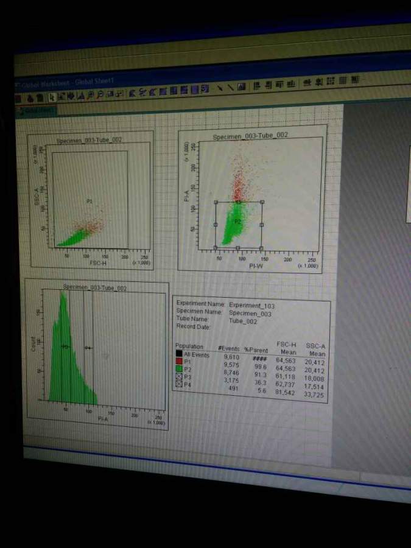Click the crossed box beside P3
The image size is (411, 548).
point(179,376)
